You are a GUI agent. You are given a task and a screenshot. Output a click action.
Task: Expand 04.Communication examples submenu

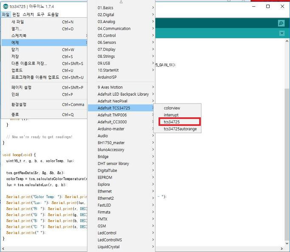[121, 28]
